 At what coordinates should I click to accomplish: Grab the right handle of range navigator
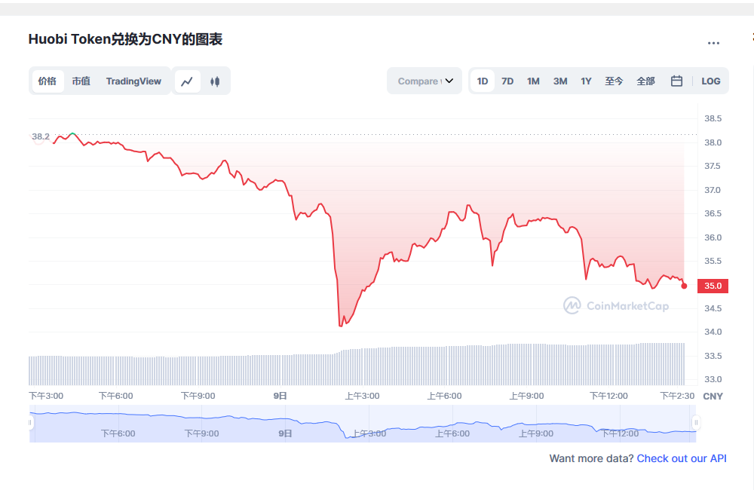(x=696, y=423)
